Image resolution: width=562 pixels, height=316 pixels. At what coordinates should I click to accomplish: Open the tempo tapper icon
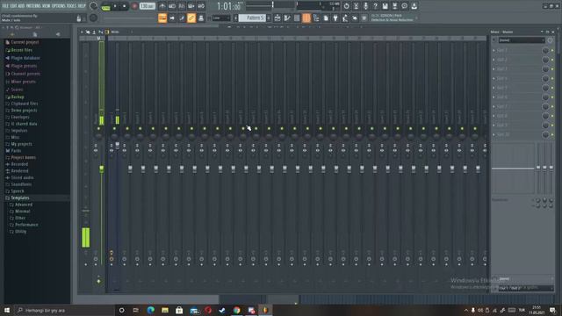345,18
